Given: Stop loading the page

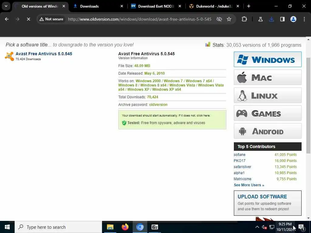Looking at the screenshot, I should pos(29,19).
